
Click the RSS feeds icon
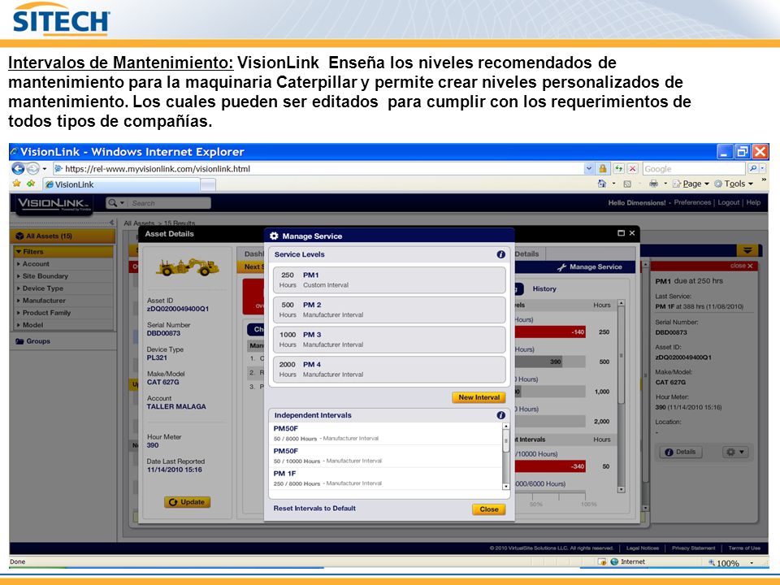tap(627, 184)
